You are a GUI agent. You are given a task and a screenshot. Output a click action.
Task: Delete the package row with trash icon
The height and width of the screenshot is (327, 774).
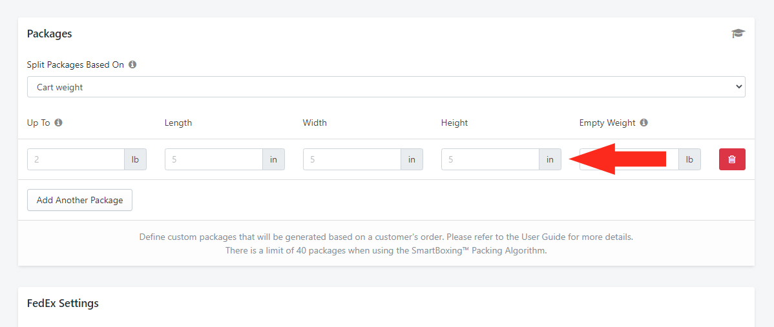point(731,159)
